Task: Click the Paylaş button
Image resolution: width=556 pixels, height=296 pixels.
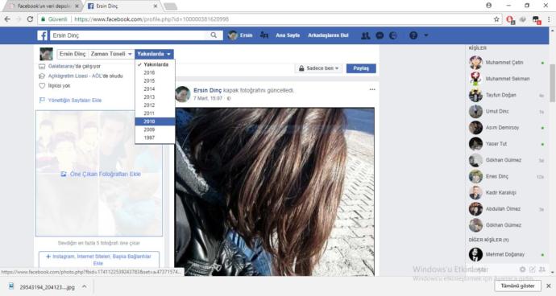Action: [361, 68]
